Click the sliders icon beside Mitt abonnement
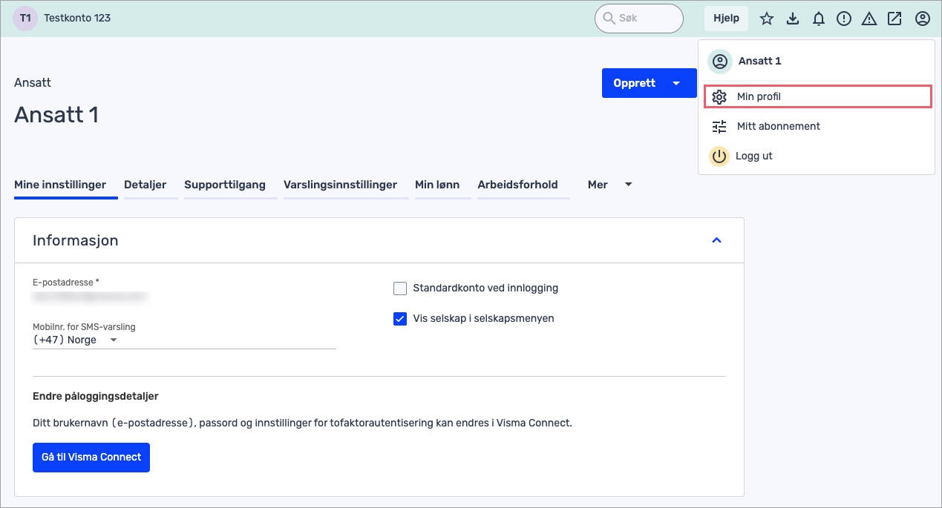Screen dimensions: 942x508 719,127
